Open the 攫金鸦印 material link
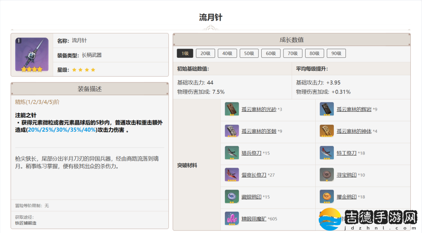 point(346,197)
